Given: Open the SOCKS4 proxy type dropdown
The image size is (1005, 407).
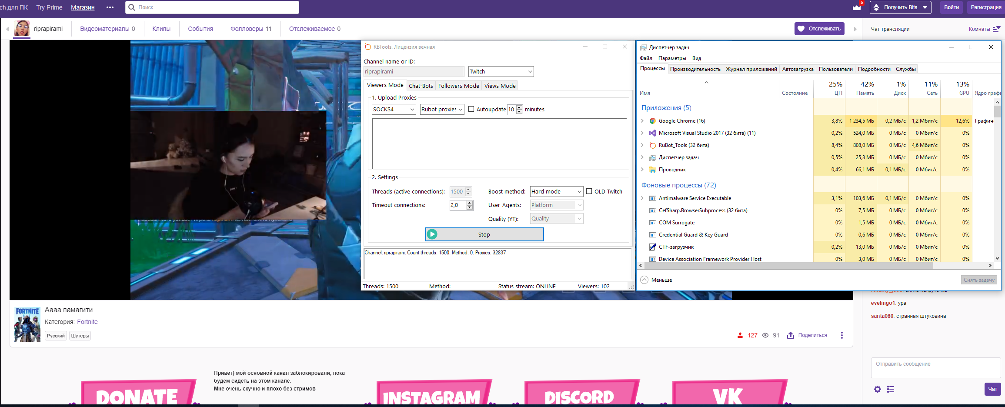Looking at the screenshot, I should [394, 110].
